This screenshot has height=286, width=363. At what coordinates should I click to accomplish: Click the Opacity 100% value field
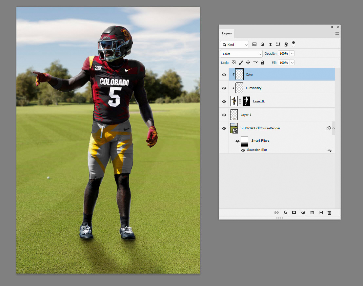[284, 54]
